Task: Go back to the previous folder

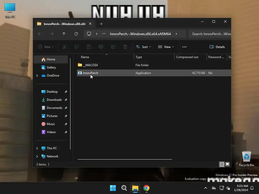Action: 40,34
